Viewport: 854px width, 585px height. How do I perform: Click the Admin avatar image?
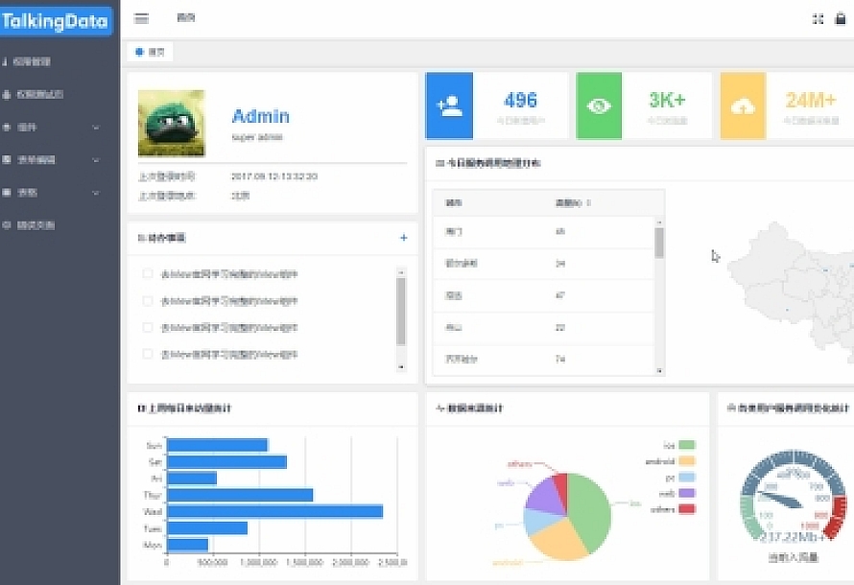point(171,123)
